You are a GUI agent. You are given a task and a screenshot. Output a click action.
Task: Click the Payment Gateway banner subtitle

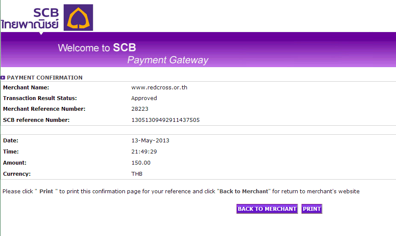(x=168, y=60)
